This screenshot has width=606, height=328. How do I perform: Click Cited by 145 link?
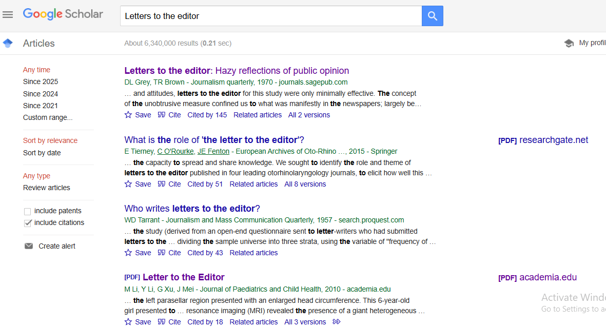(207, 115)
